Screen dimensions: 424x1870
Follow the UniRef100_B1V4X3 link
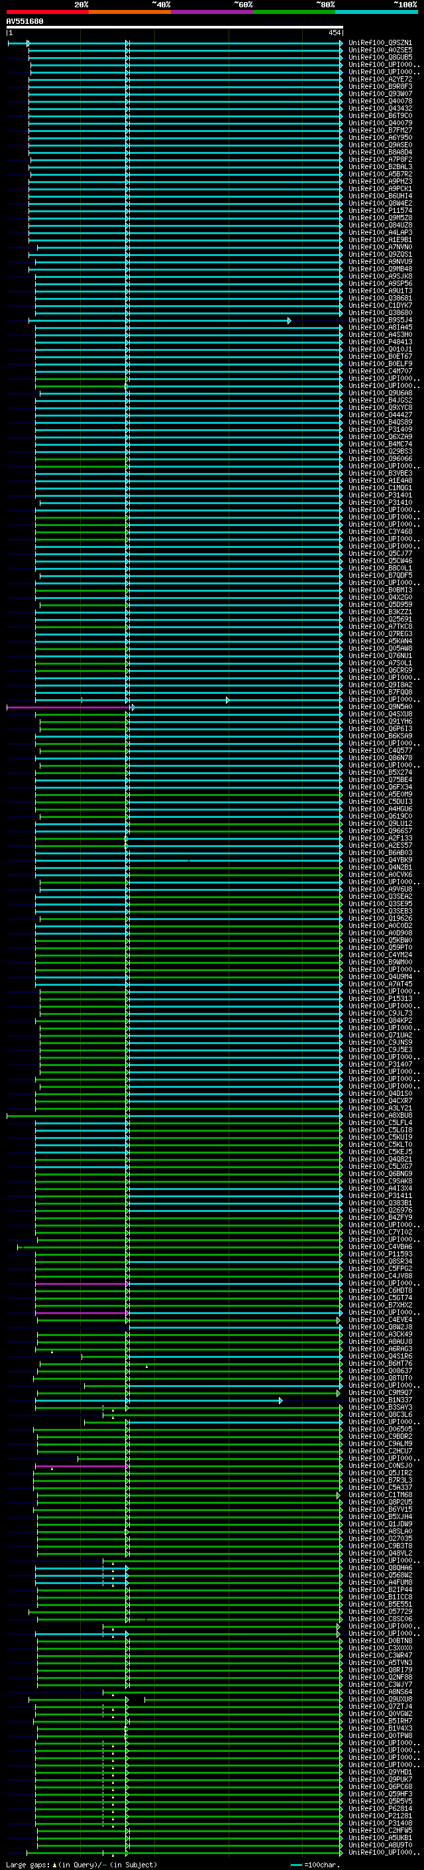pyautogui.click(x=380, y=1729)
